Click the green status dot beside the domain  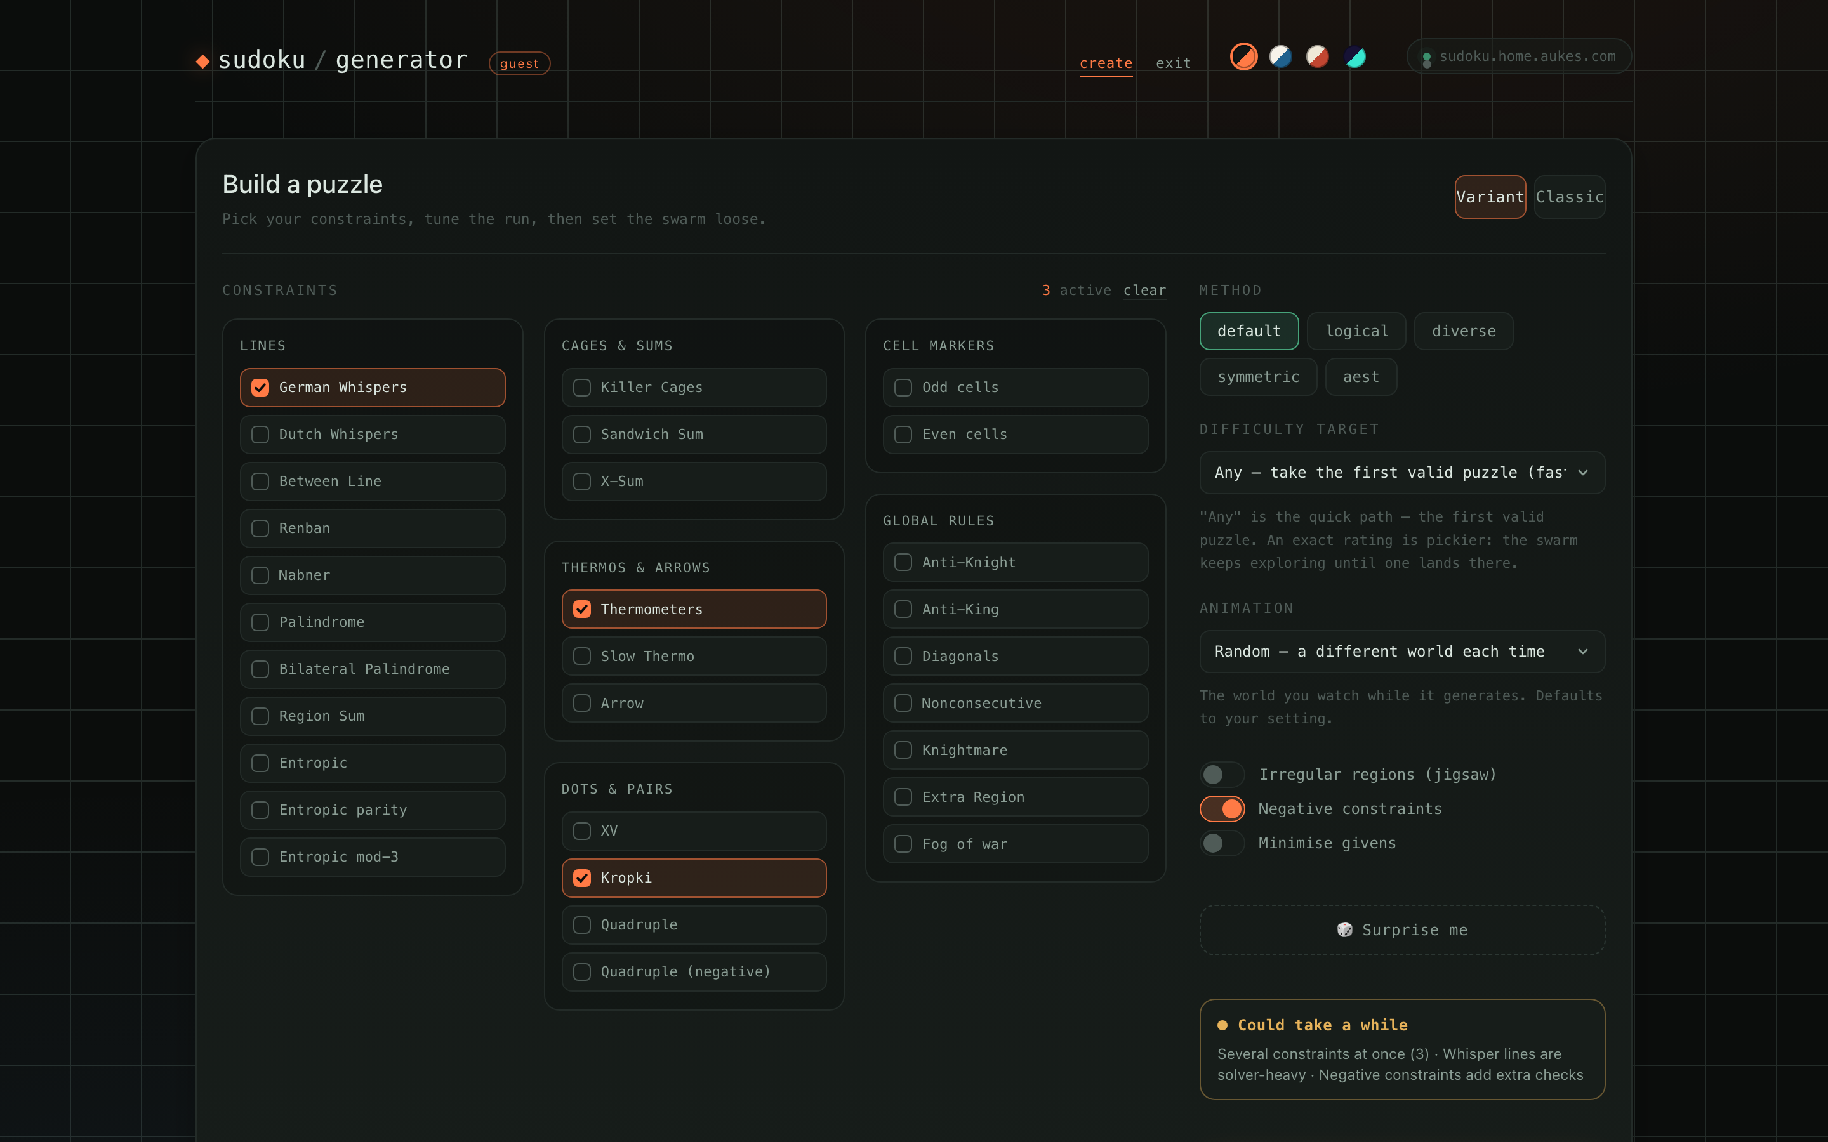click(1426, 56)
